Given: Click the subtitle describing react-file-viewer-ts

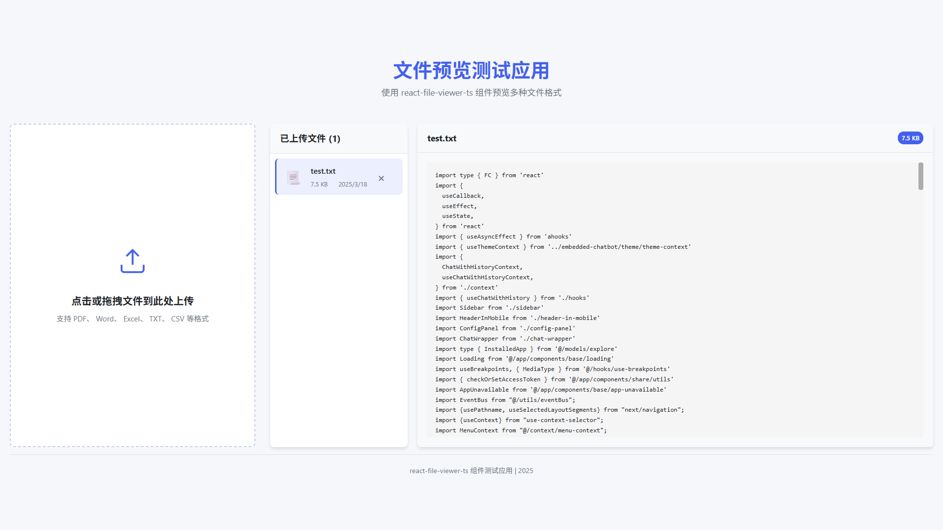Looking at the screenshot, I should [x=471, y=92].
